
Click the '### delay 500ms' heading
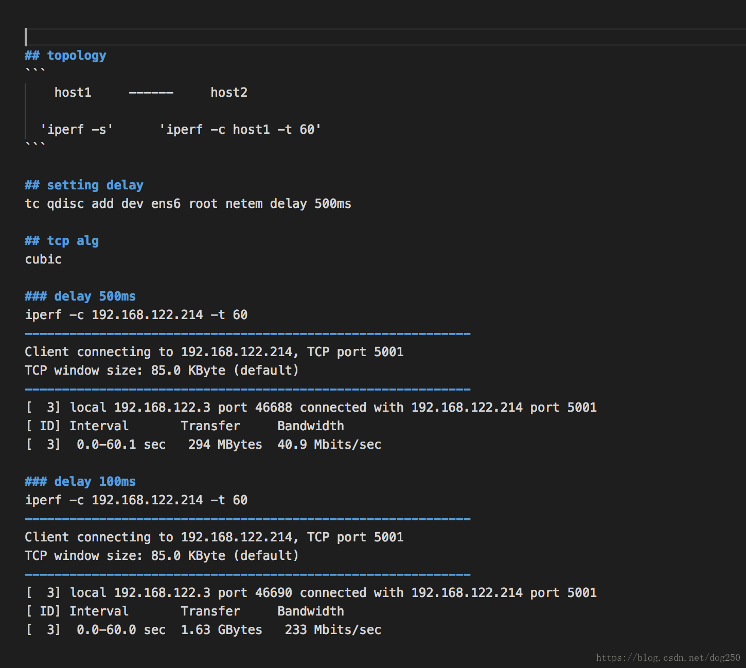pyautogui.click(x=80, y=296)
